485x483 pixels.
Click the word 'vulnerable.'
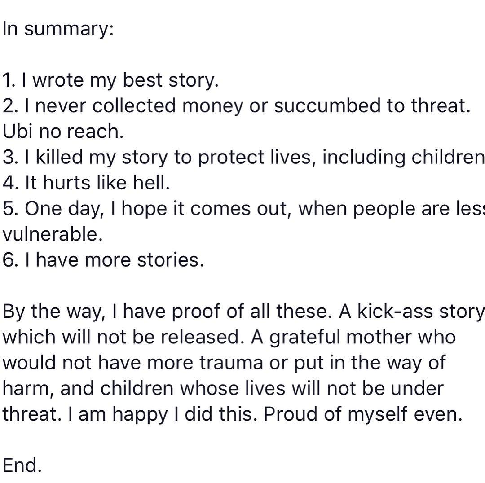tap(53, 234)
